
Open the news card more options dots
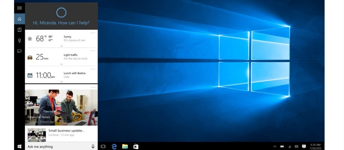93,87
